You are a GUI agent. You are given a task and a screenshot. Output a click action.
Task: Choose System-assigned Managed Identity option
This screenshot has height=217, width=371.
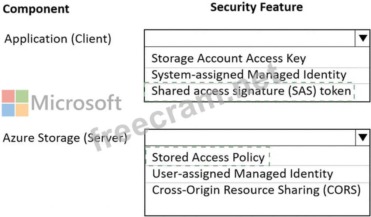click(257, 76)
